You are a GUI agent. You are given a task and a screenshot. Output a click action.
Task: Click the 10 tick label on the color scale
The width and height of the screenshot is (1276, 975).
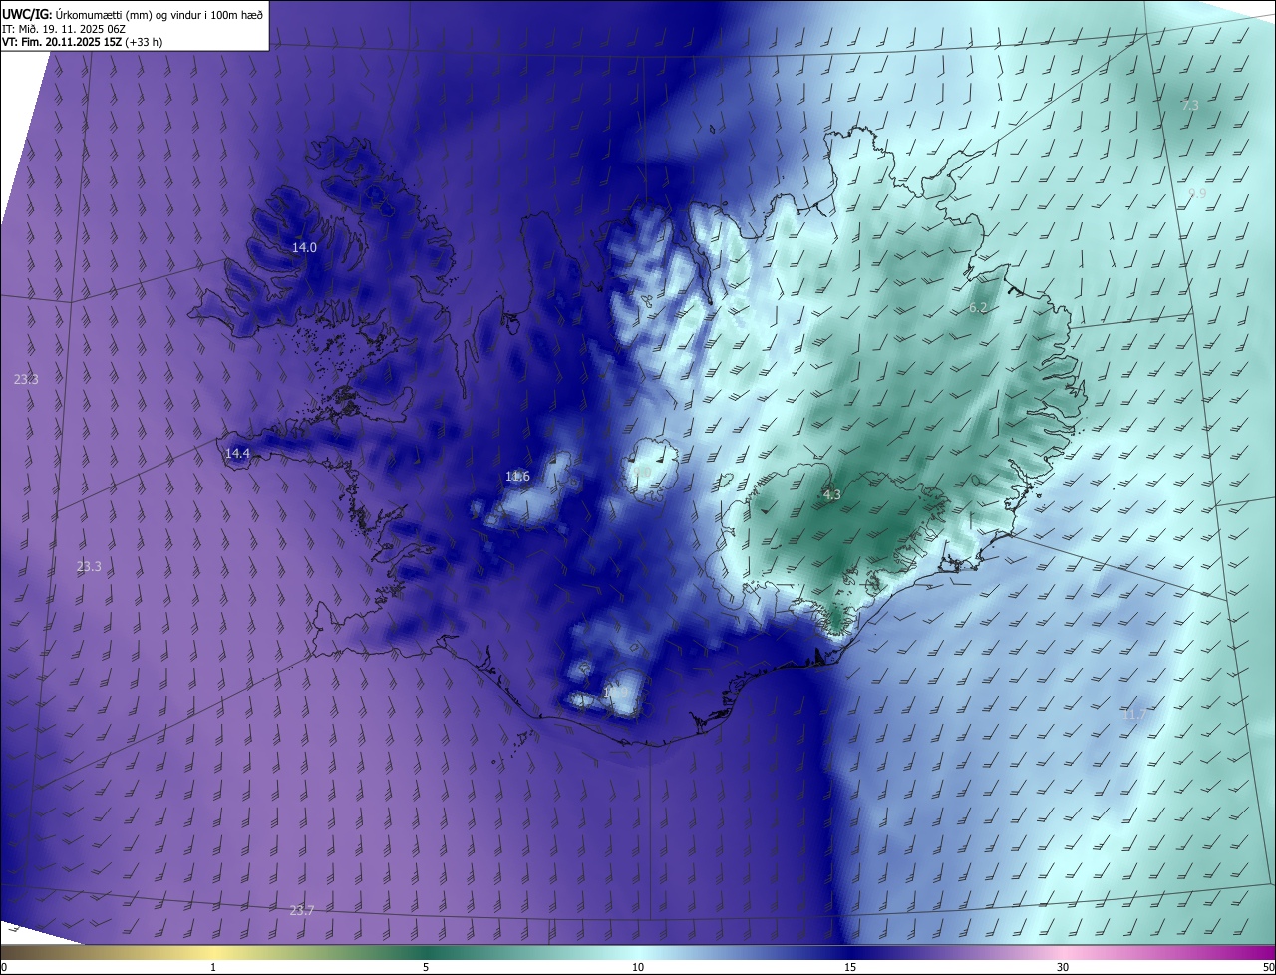point(638,967)
